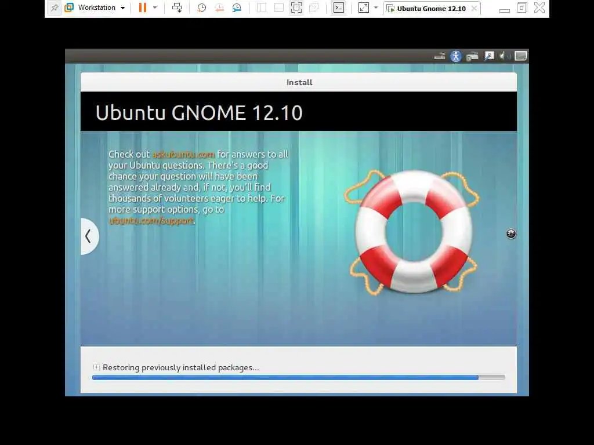Viewport: 594px width, 445px height.
Task: Enter full screen mode
Action: pyautogui.click(x=296, y=8)
